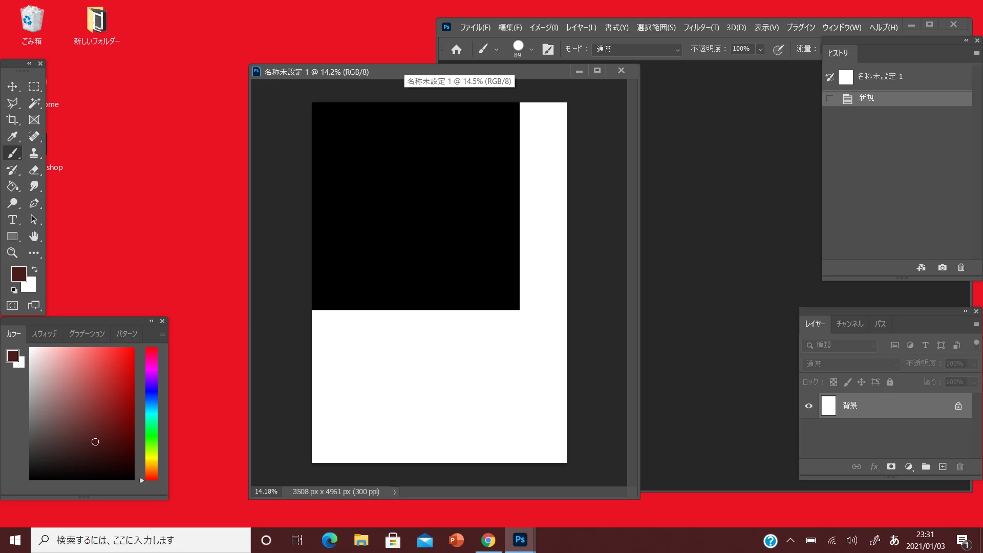Open the フィルター(T) menu

(x=701, y=28)
